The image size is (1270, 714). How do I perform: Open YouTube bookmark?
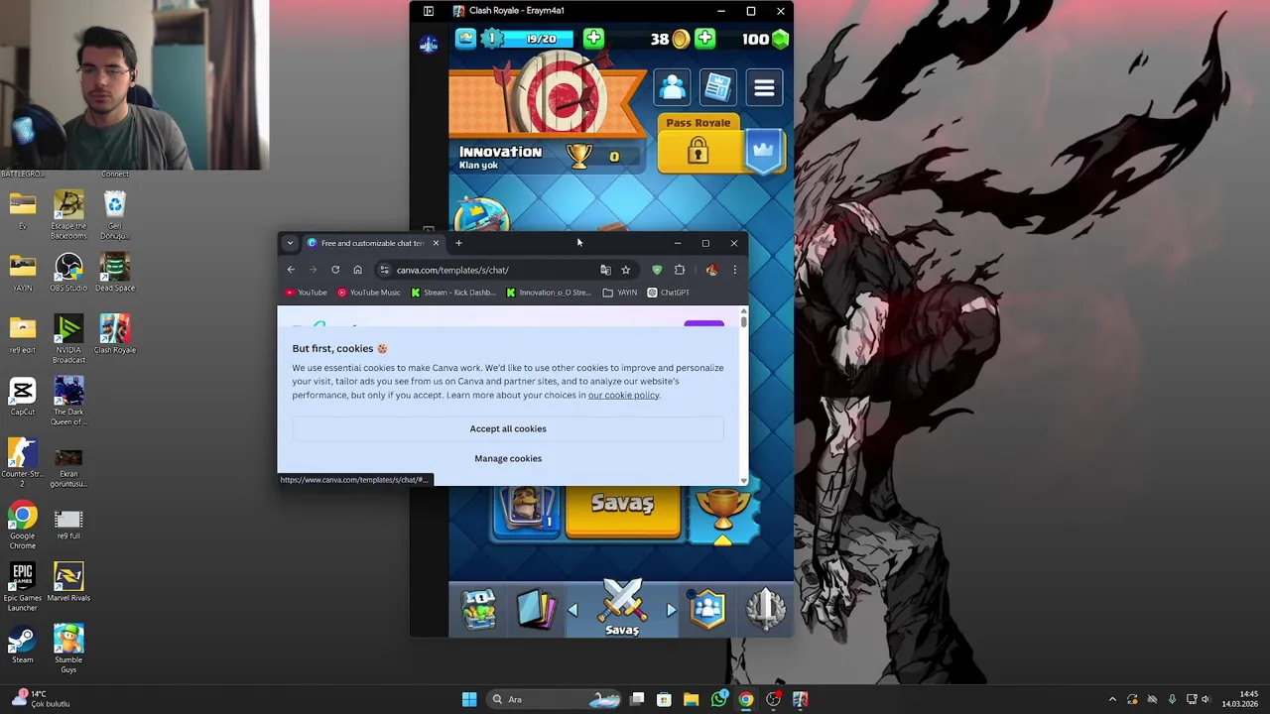pyautogui.click(x=306, y=293)
